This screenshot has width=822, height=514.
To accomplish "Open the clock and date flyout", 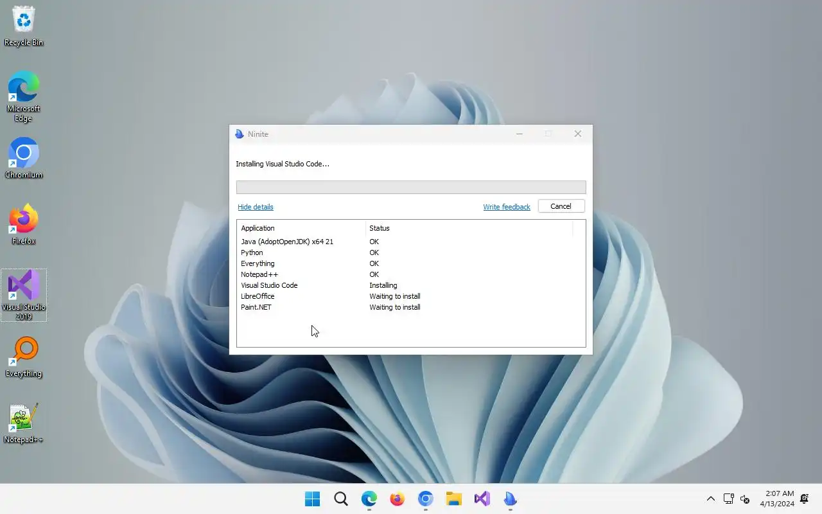I will pos(777,499).
